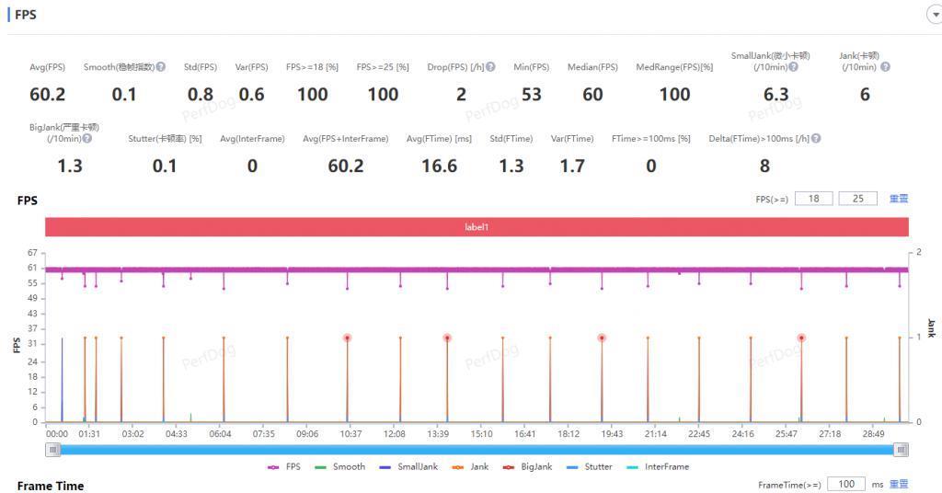The height and width of the screenshot is (493, 942).
Task: Toggle the InterFrame legend entry
Action: [657, 467]
